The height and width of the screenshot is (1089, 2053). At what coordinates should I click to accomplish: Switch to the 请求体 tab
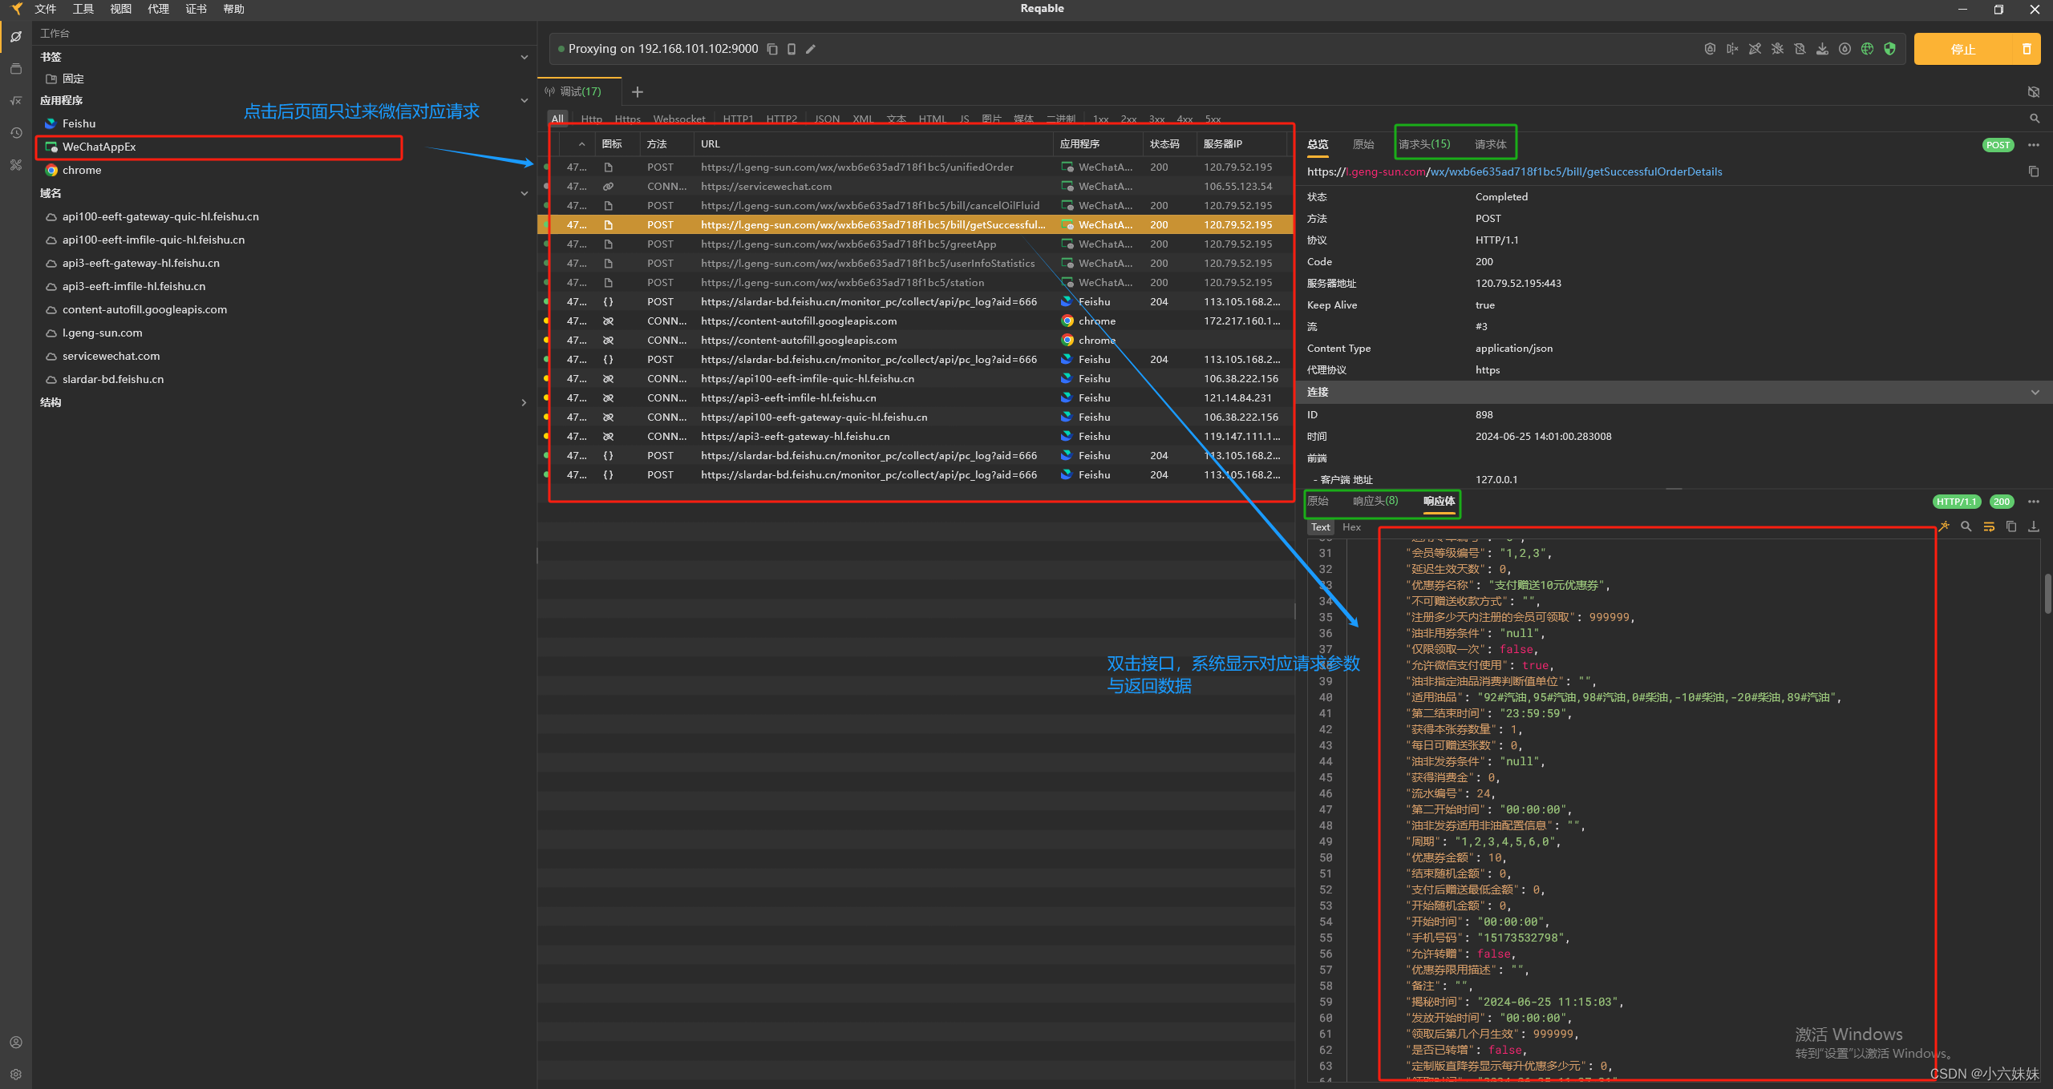(x=1490, y=144)
